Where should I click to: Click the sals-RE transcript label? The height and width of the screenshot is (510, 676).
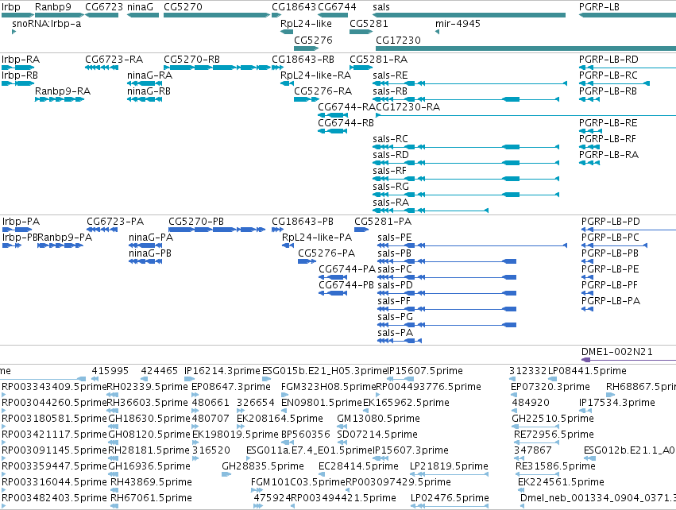[390, 75]
